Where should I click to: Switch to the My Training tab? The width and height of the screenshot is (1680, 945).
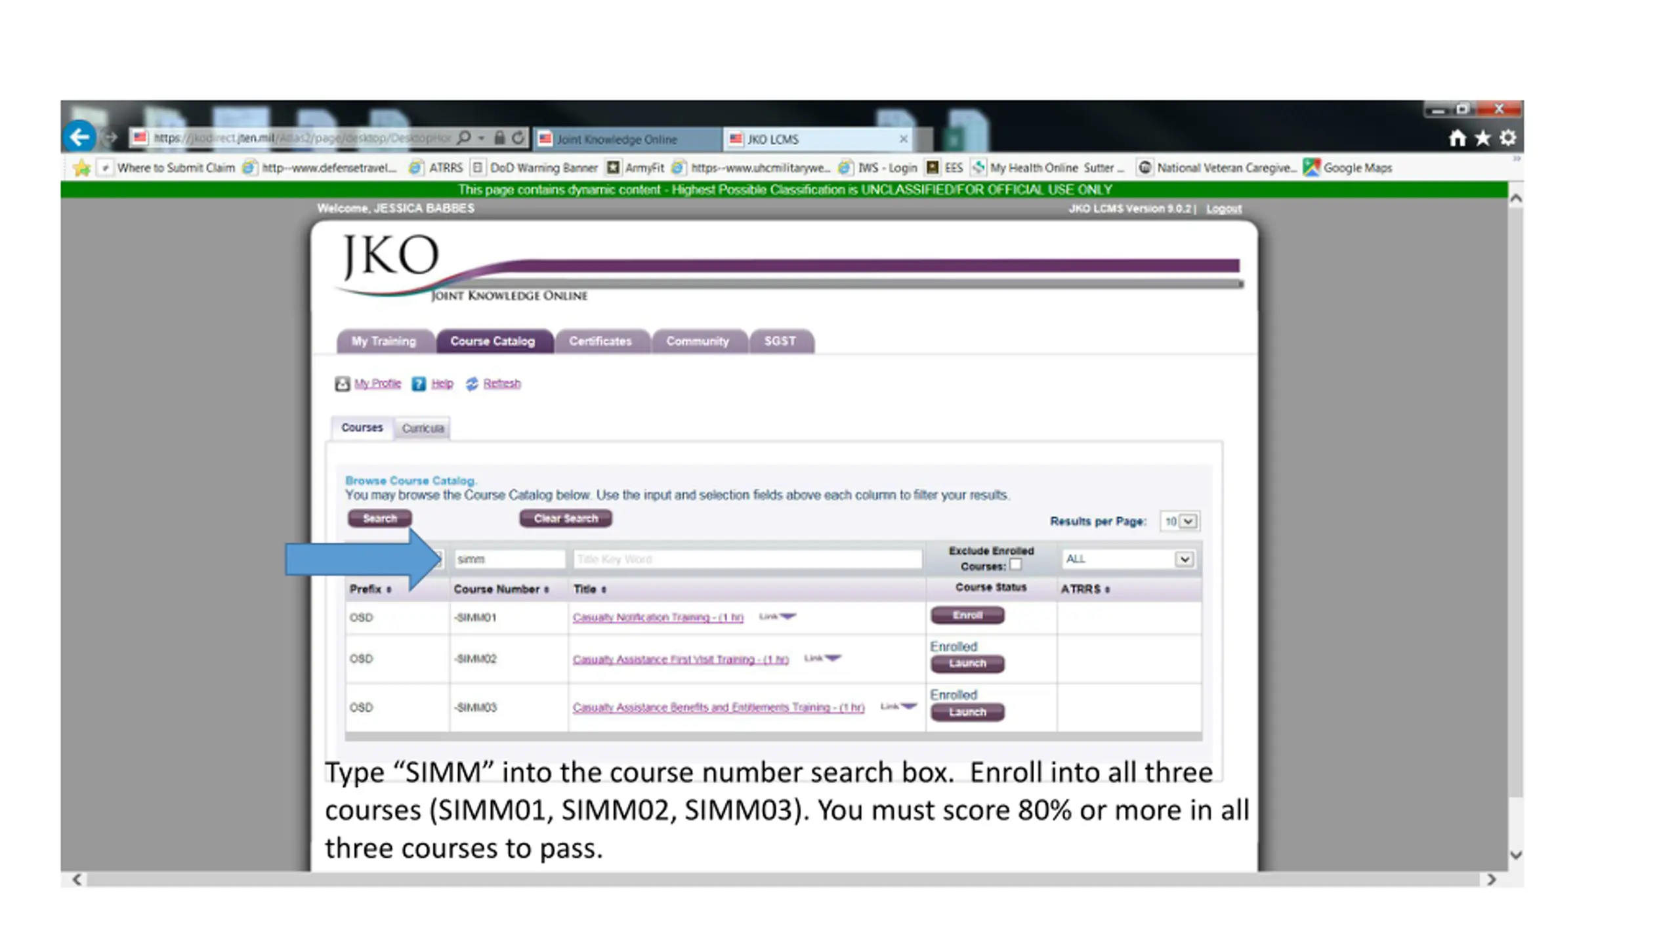[x=385, y=341]
